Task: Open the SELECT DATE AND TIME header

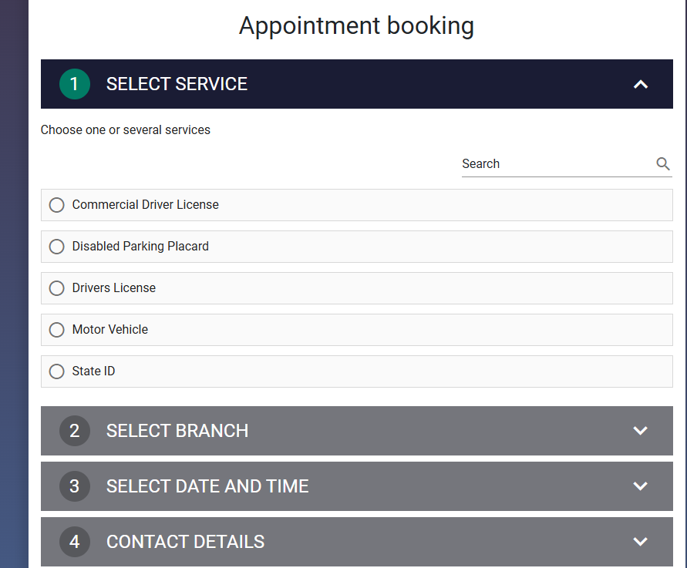Action: point(357,486)
